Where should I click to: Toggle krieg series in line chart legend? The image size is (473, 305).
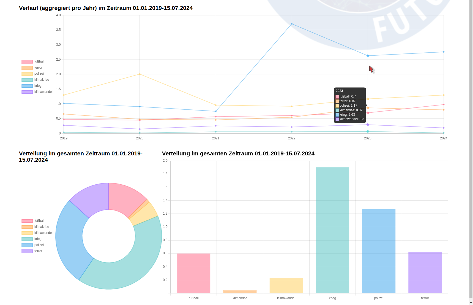pyautogui.click(x=32, y=86)
